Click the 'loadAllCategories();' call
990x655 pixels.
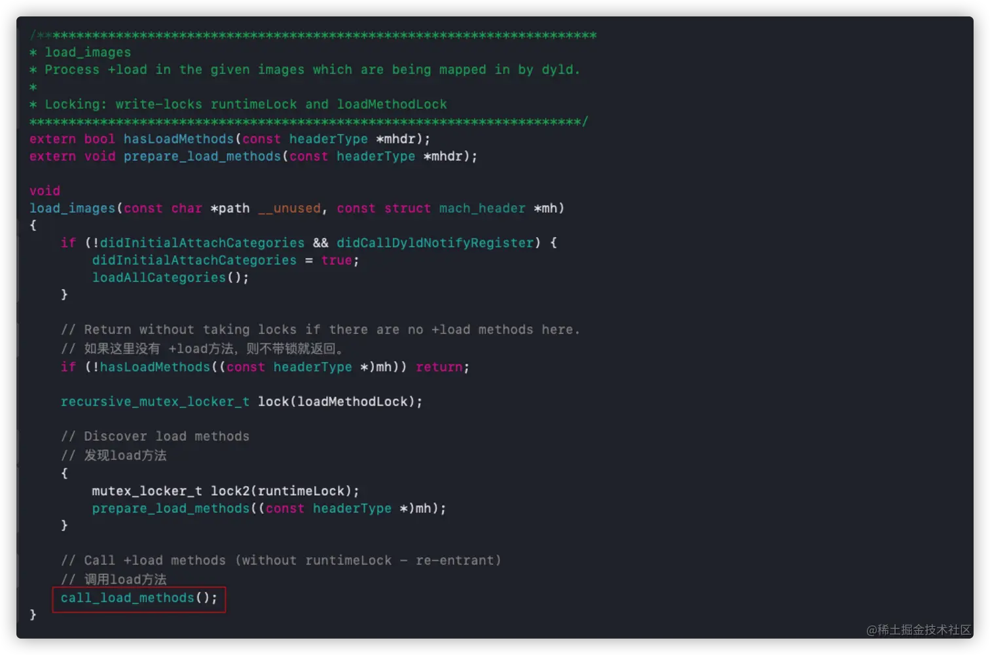(170, 278)
